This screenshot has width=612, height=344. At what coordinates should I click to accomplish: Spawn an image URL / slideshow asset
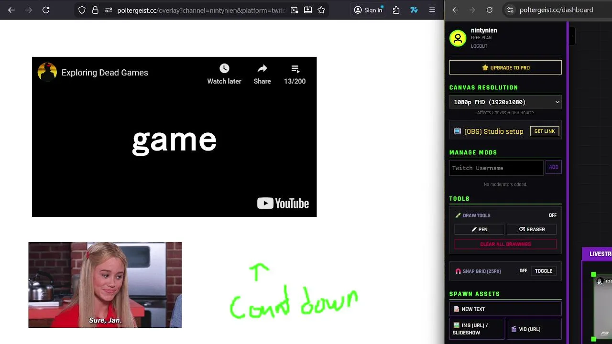point(477,329)
